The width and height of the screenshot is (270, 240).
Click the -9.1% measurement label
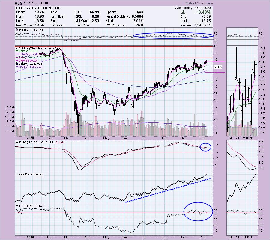218,67
